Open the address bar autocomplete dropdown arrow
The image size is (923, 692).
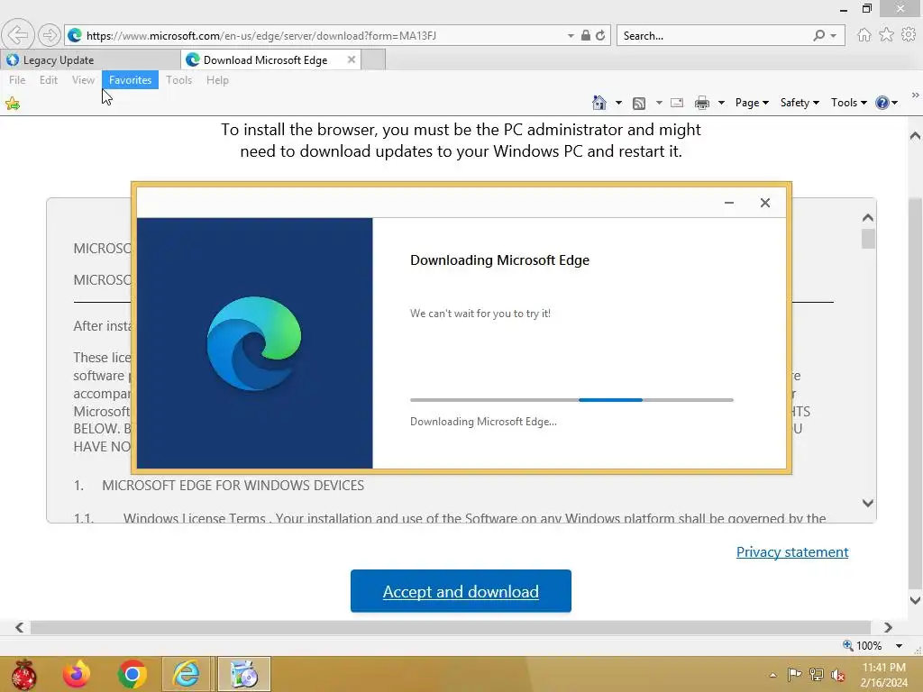pyautogui.click(x=571, y=36)
